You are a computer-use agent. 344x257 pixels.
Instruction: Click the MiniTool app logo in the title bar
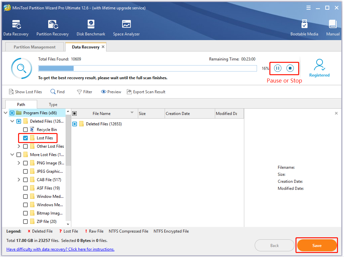click(x=7, y=8)
